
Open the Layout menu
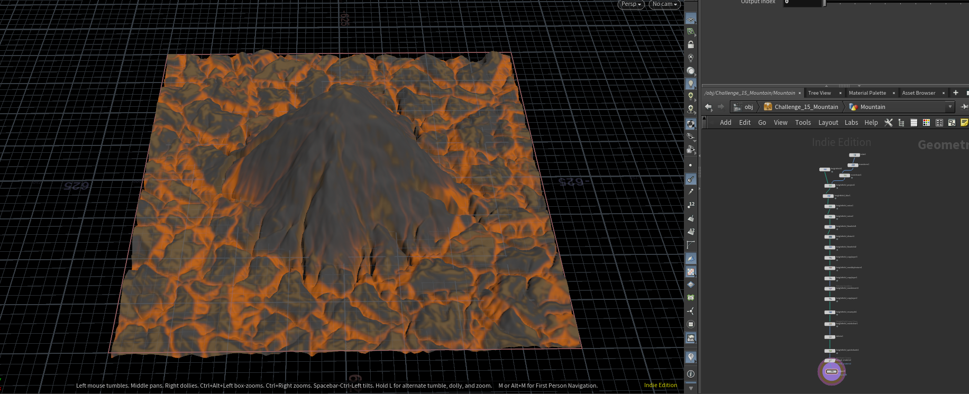pos(828,123)
